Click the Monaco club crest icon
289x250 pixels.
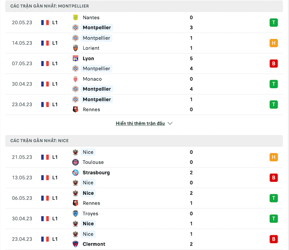(x=75, y=79)
